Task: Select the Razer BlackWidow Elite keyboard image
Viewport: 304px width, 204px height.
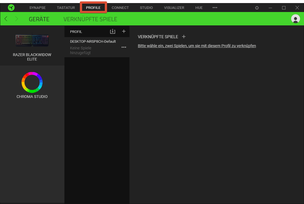Action: (x=32, y=40)
